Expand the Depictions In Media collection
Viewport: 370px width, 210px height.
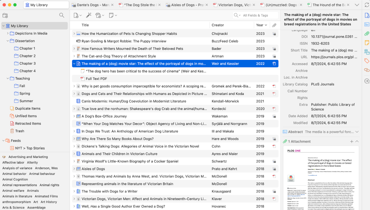(x=8, y=33)
